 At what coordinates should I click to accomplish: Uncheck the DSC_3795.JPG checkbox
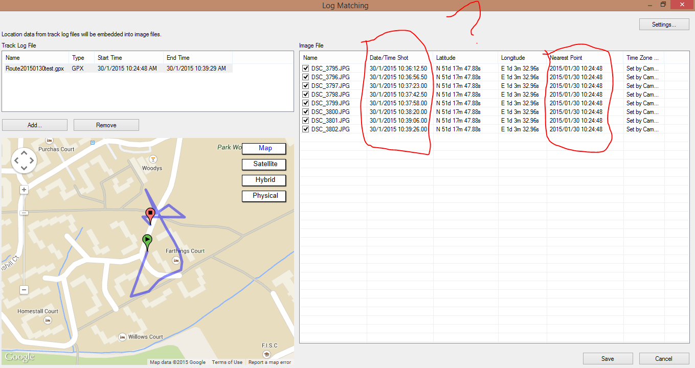[306, 68]
